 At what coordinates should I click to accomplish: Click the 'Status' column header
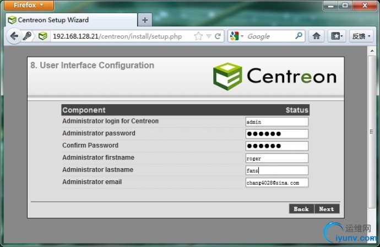297,110
